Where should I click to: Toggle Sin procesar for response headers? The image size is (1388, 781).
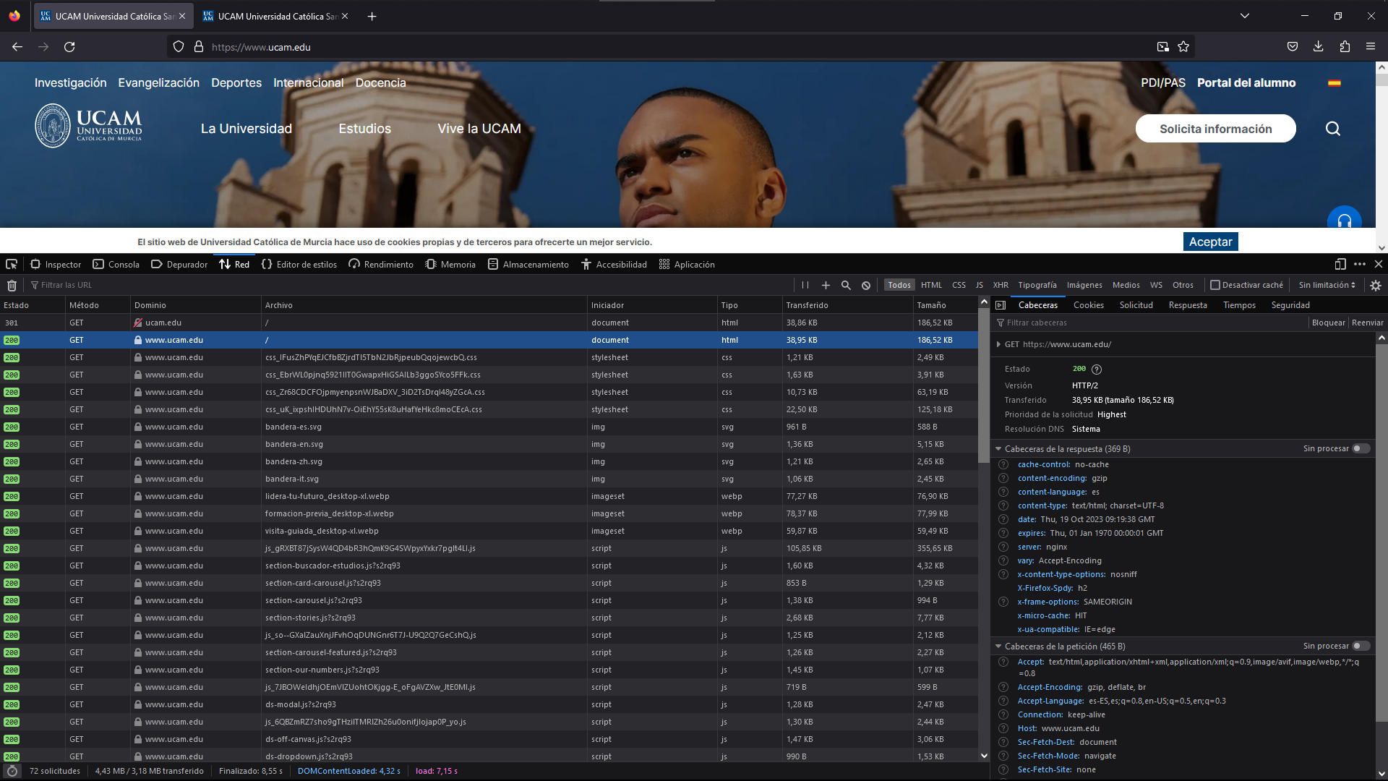pyautogui.click(x=1361, y=449)
